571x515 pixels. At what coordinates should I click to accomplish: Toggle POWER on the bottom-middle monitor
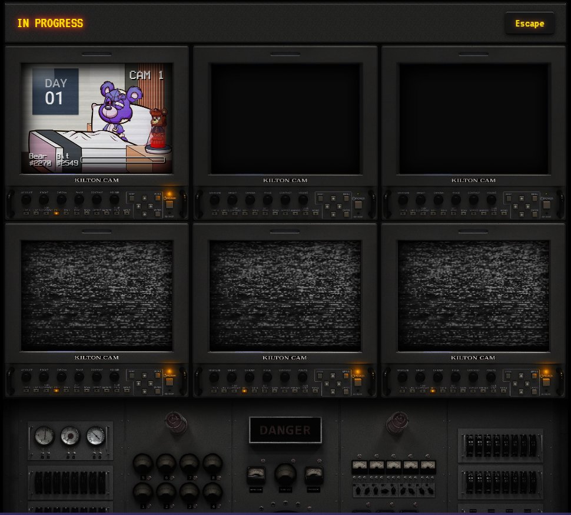[357, 382]
